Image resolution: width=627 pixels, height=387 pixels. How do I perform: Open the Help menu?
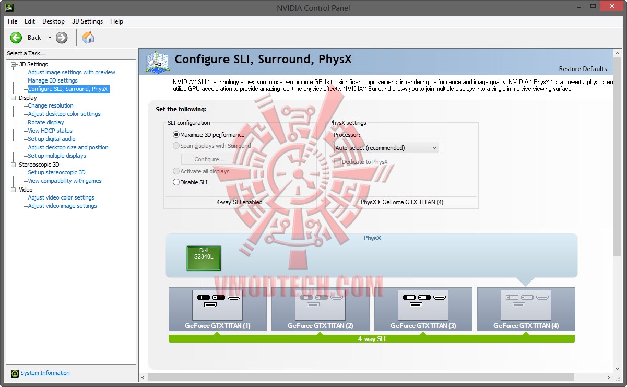click(x=116, y=21)
